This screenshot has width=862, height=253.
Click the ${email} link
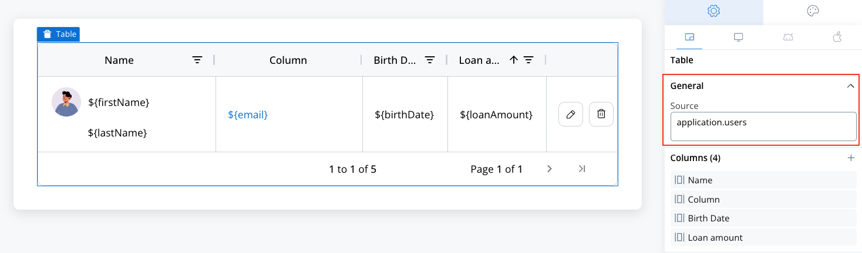[x=248, y=115]
